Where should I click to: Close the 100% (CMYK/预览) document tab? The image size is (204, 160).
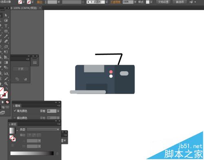pyautogui.click(x=40, y=8)
